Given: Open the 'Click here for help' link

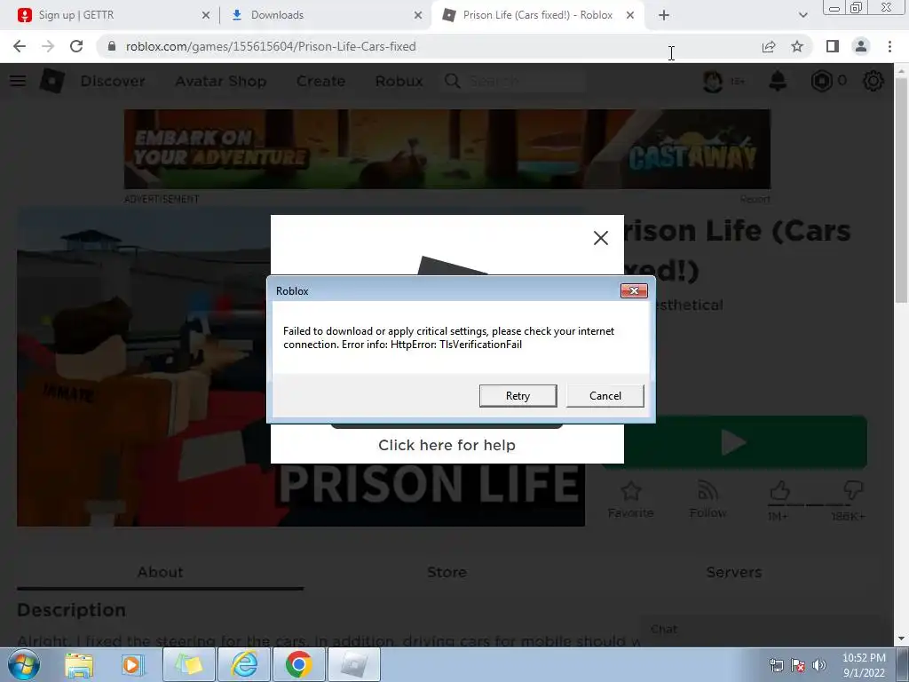Looking at the screenshot, I should pyautogui.click(x=447, y=445).
